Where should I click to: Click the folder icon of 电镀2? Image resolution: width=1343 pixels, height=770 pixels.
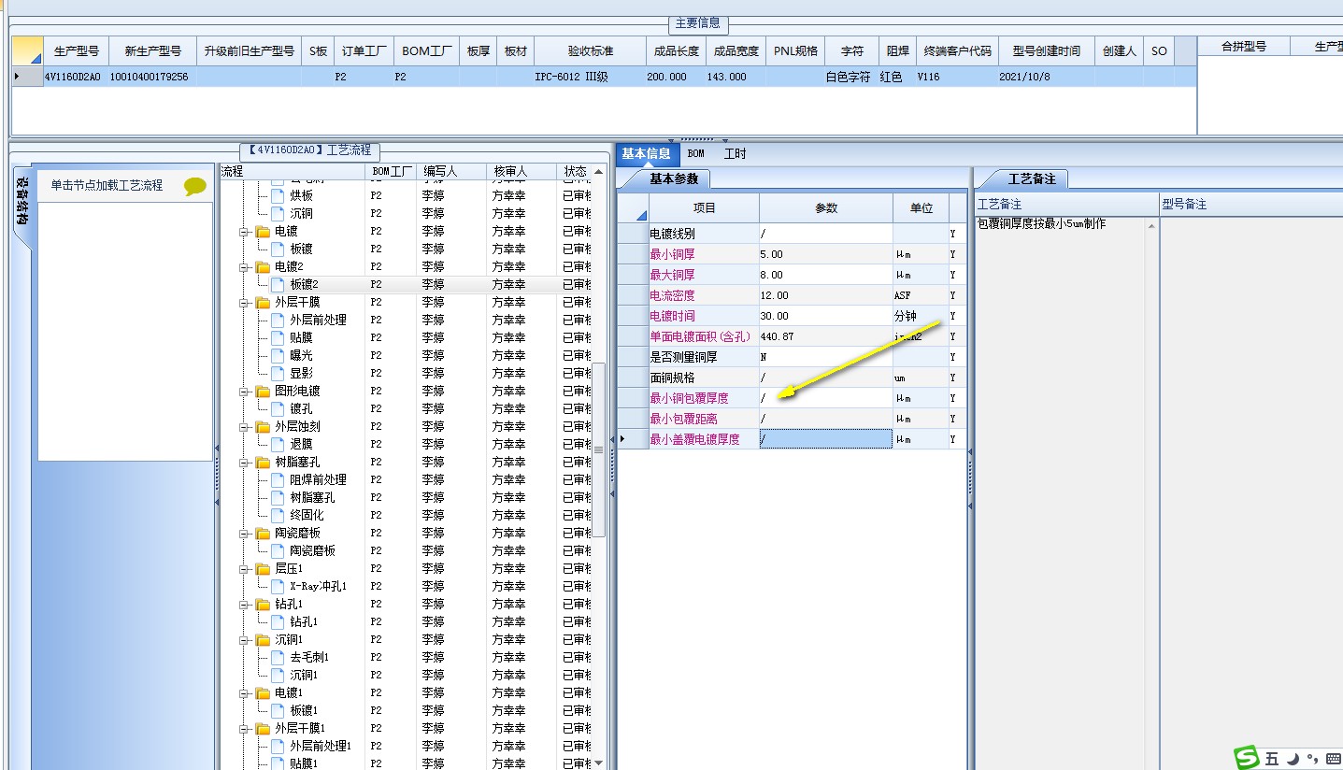click(263, 267)
